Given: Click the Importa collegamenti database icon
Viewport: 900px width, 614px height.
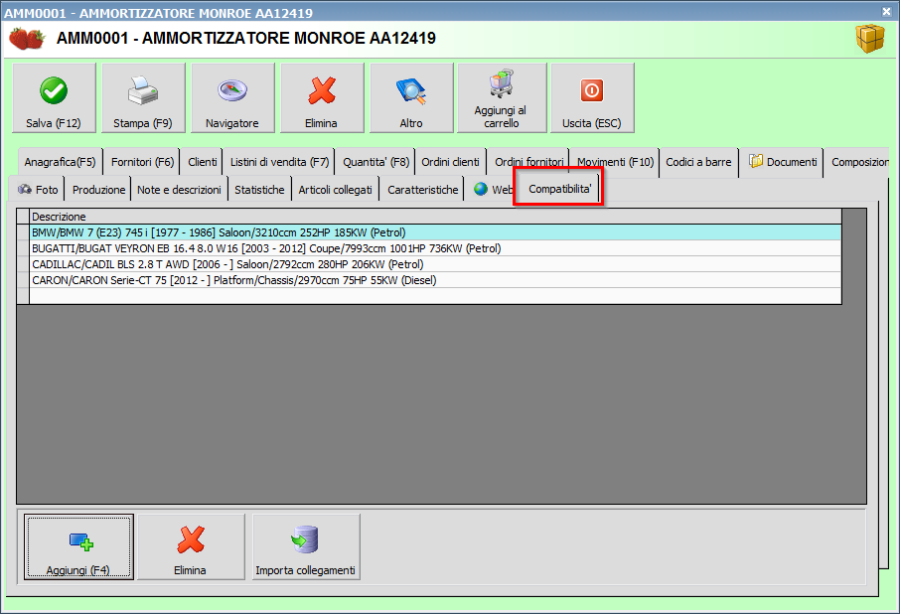Looking at the screenshot, I should (305, 539).
